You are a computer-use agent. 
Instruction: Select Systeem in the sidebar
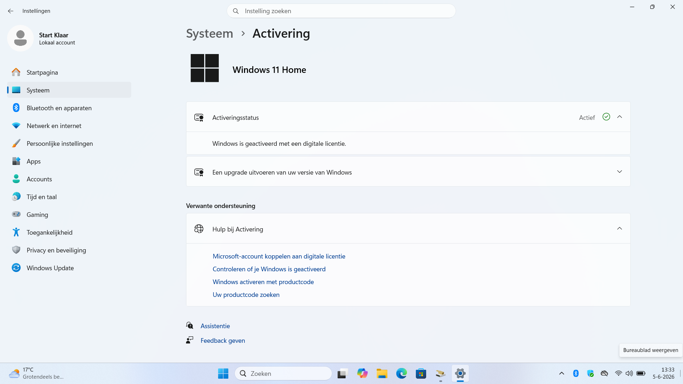69,90
